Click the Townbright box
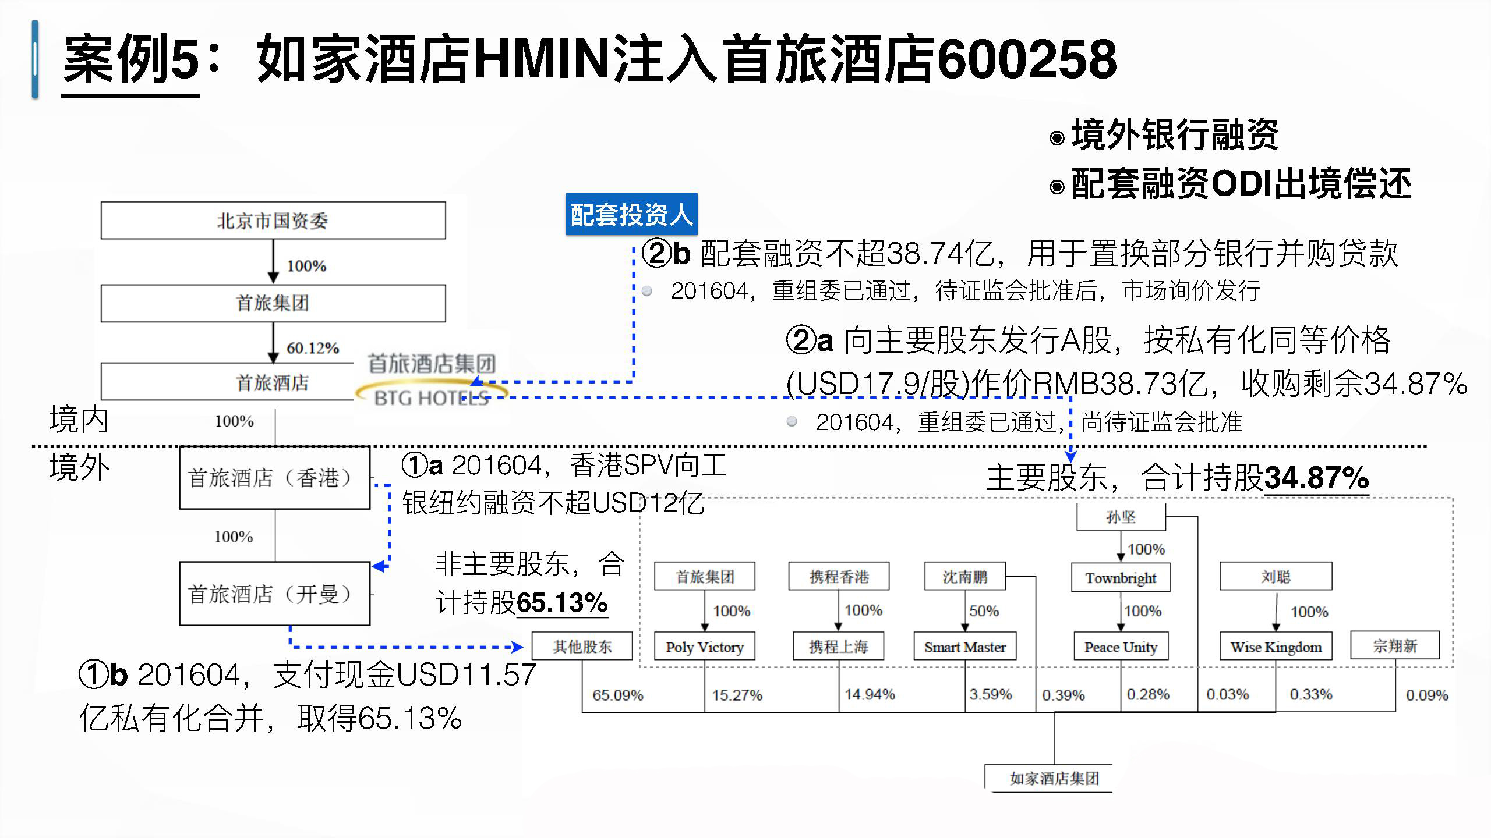 click(1121, 578)
